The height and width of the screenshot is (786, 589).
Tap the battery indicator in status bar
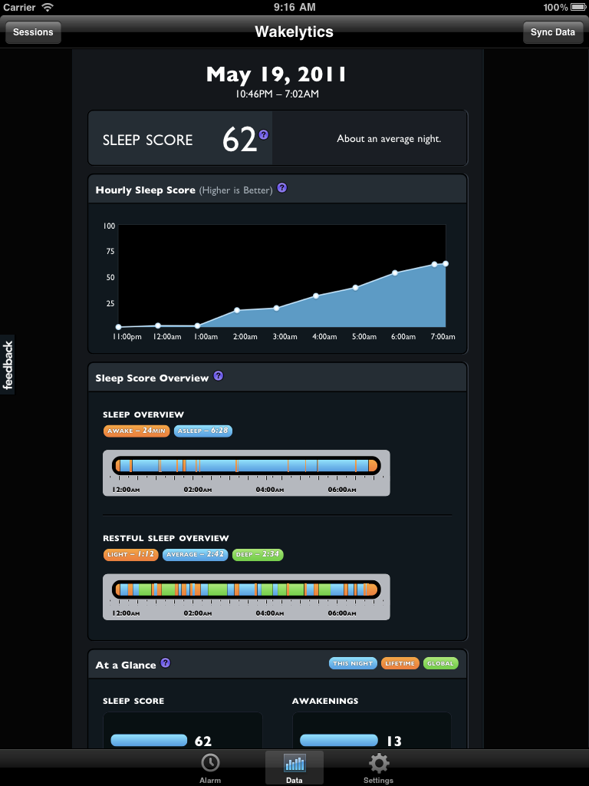[579, 7]
